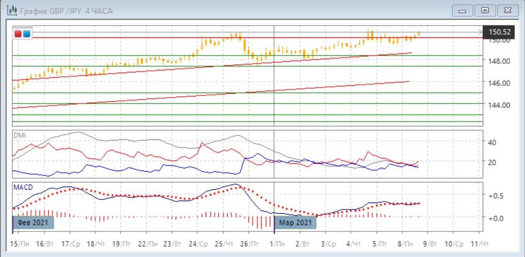Select the Фев 2021 month marker
Image resolution: width=525 pixels, height=257 pixels.
(x=34, y=222)
